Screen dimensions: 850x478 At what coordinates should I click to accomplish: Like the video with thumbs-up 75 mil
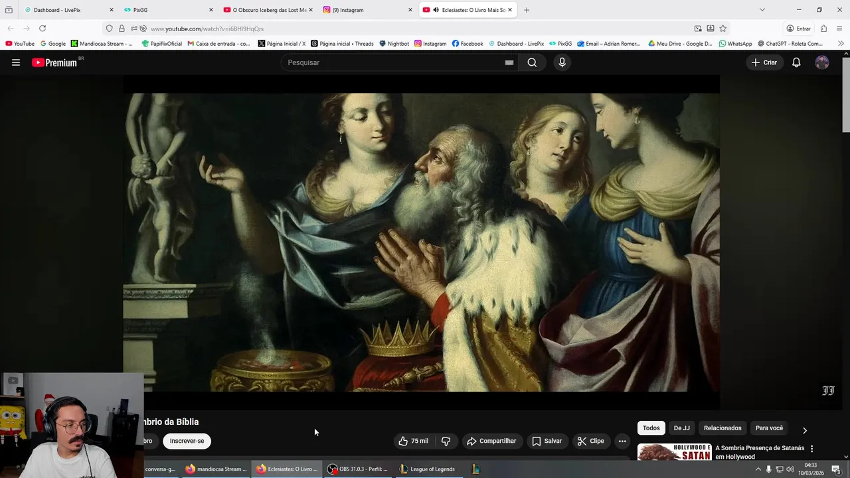tap(414, 441)
